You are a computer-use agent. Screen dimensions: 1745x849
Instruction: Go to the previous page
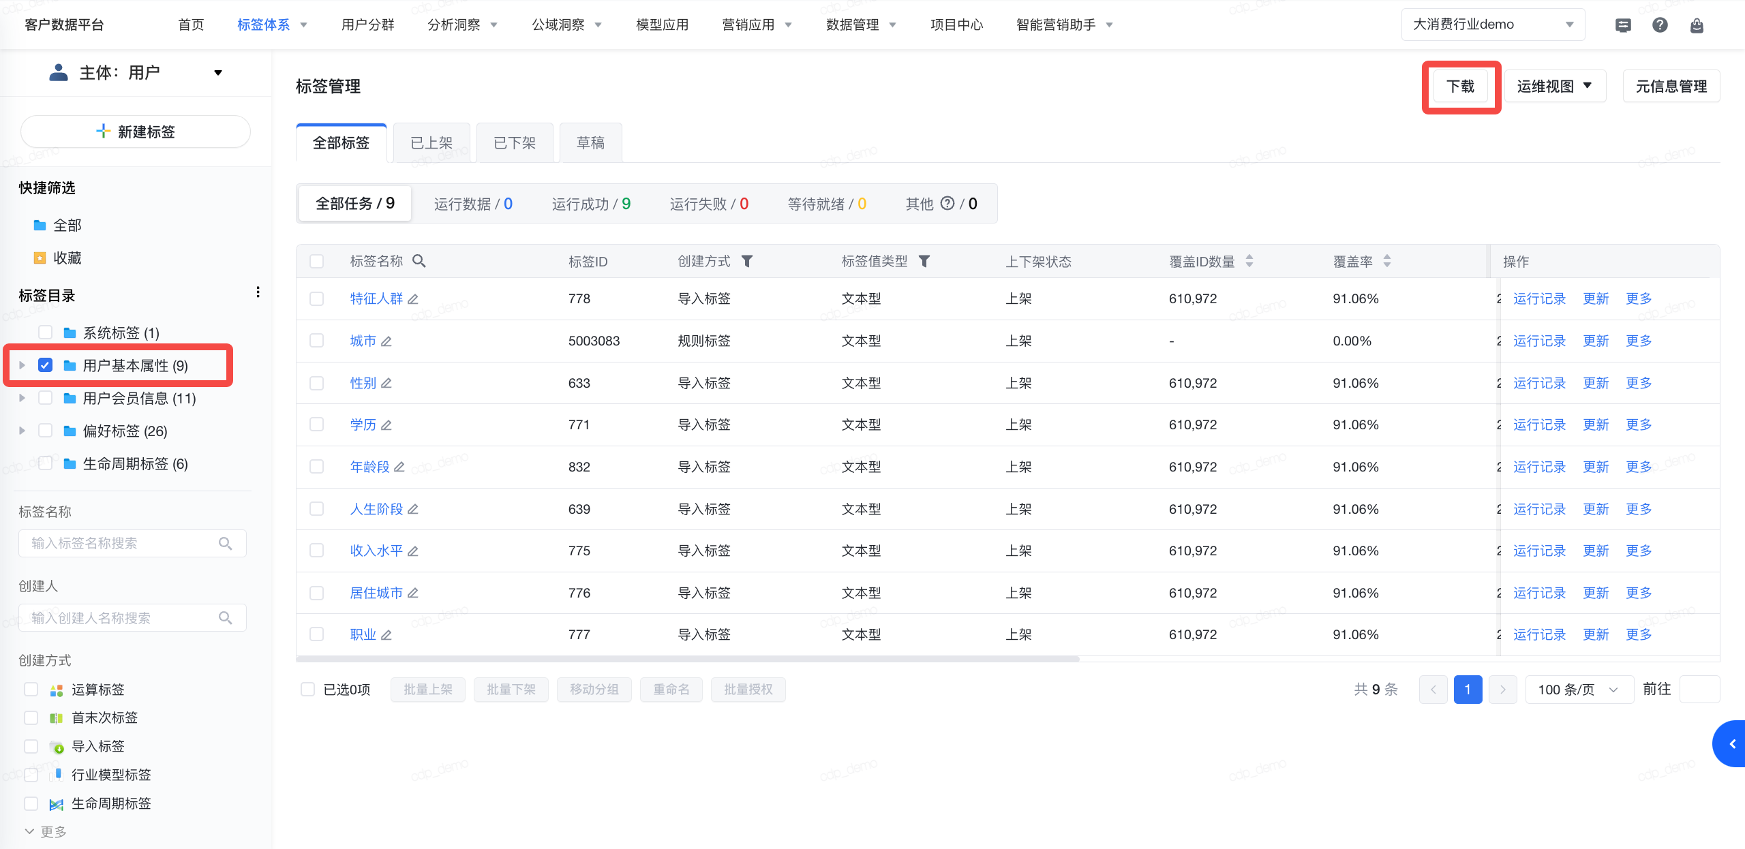pos(1433,690)
